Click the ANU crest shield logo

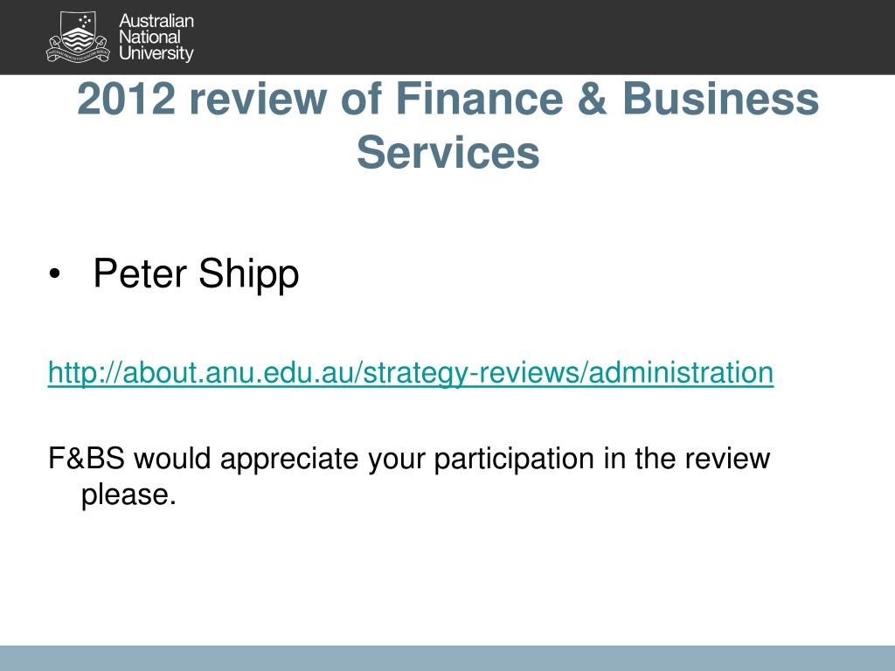77,37
